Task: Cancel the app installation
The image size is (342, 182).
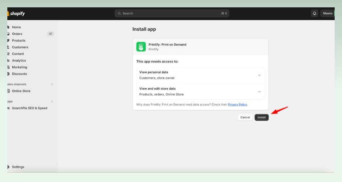Action: pyautogui.click(x=245, y=117)
